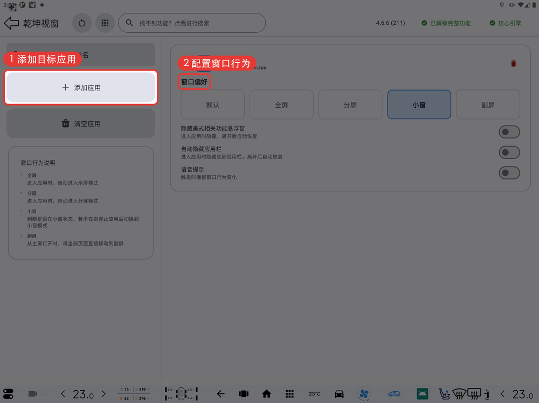Click the 自动隐藏应用栏 label
The width and height of the screenshot is (539, 403).
click(x=201, y=149)
